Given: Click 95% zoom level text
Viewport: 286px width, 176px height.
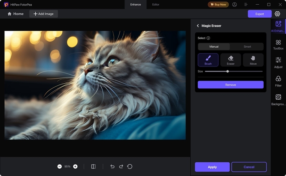Looking at the screenshot, I should point(67,166).
